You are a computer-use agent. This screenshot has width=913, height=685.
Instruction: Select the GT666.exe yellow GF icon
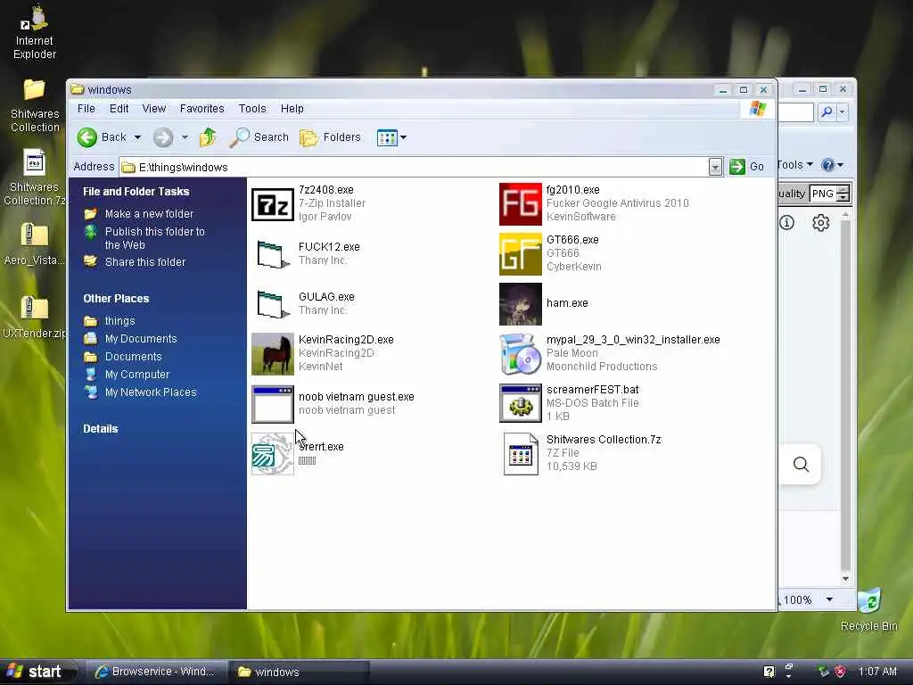tap(521, 254)
